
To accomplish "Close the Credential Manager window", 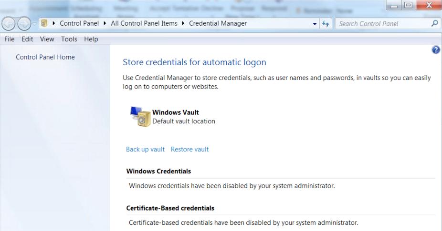I will pyautogui.click(x=429, y=5).
